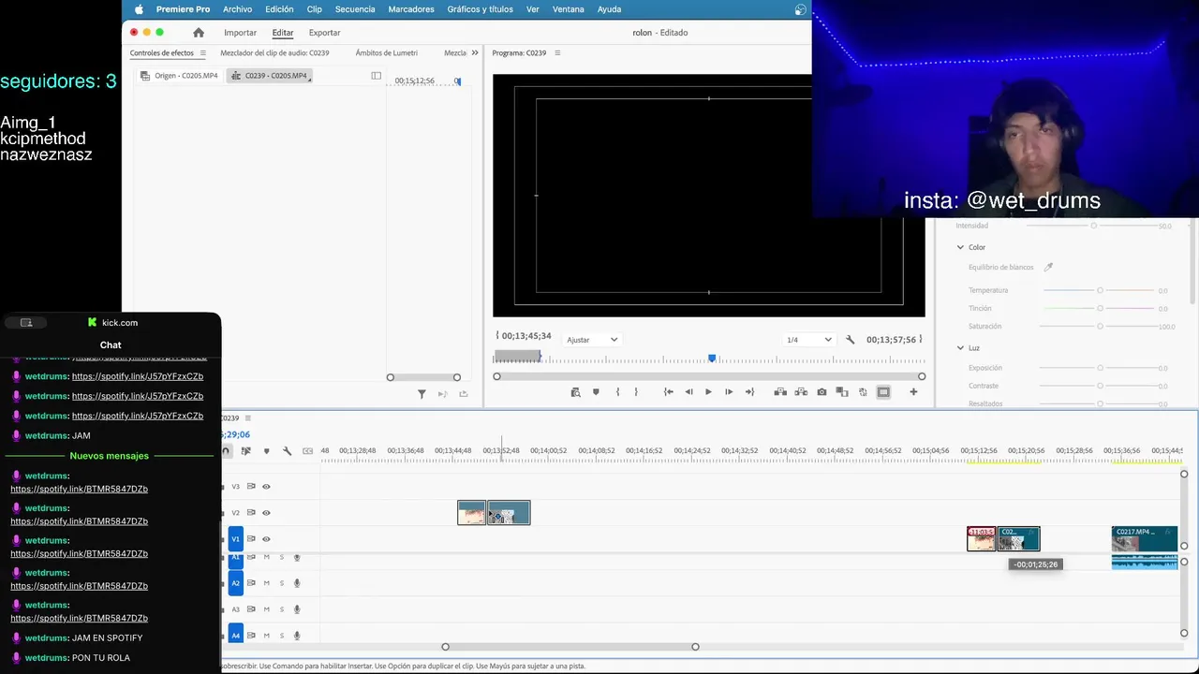The image size is (1199, 674).
Task: Open the Home screen icon
Action: click(199, 33)
